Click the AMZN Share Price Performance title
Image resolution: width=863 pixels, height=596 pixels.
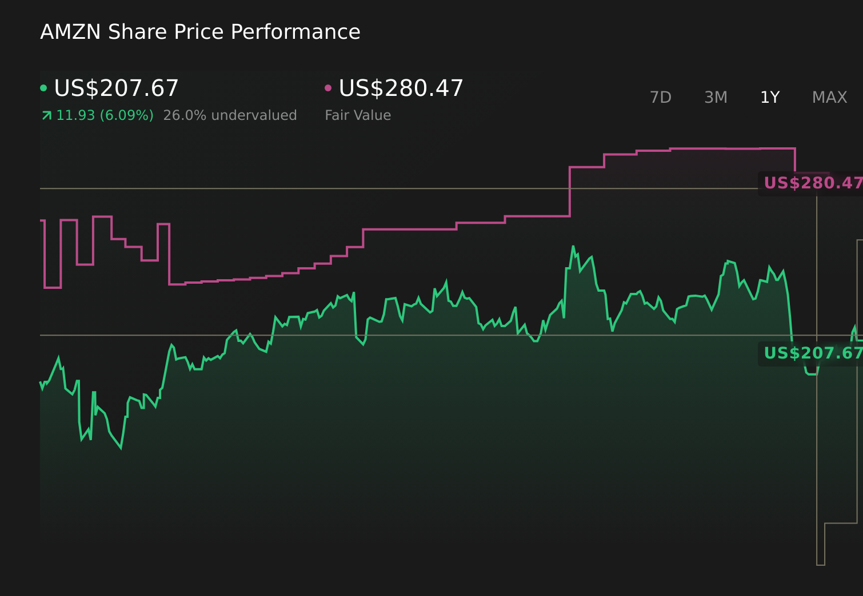point(200,32)
